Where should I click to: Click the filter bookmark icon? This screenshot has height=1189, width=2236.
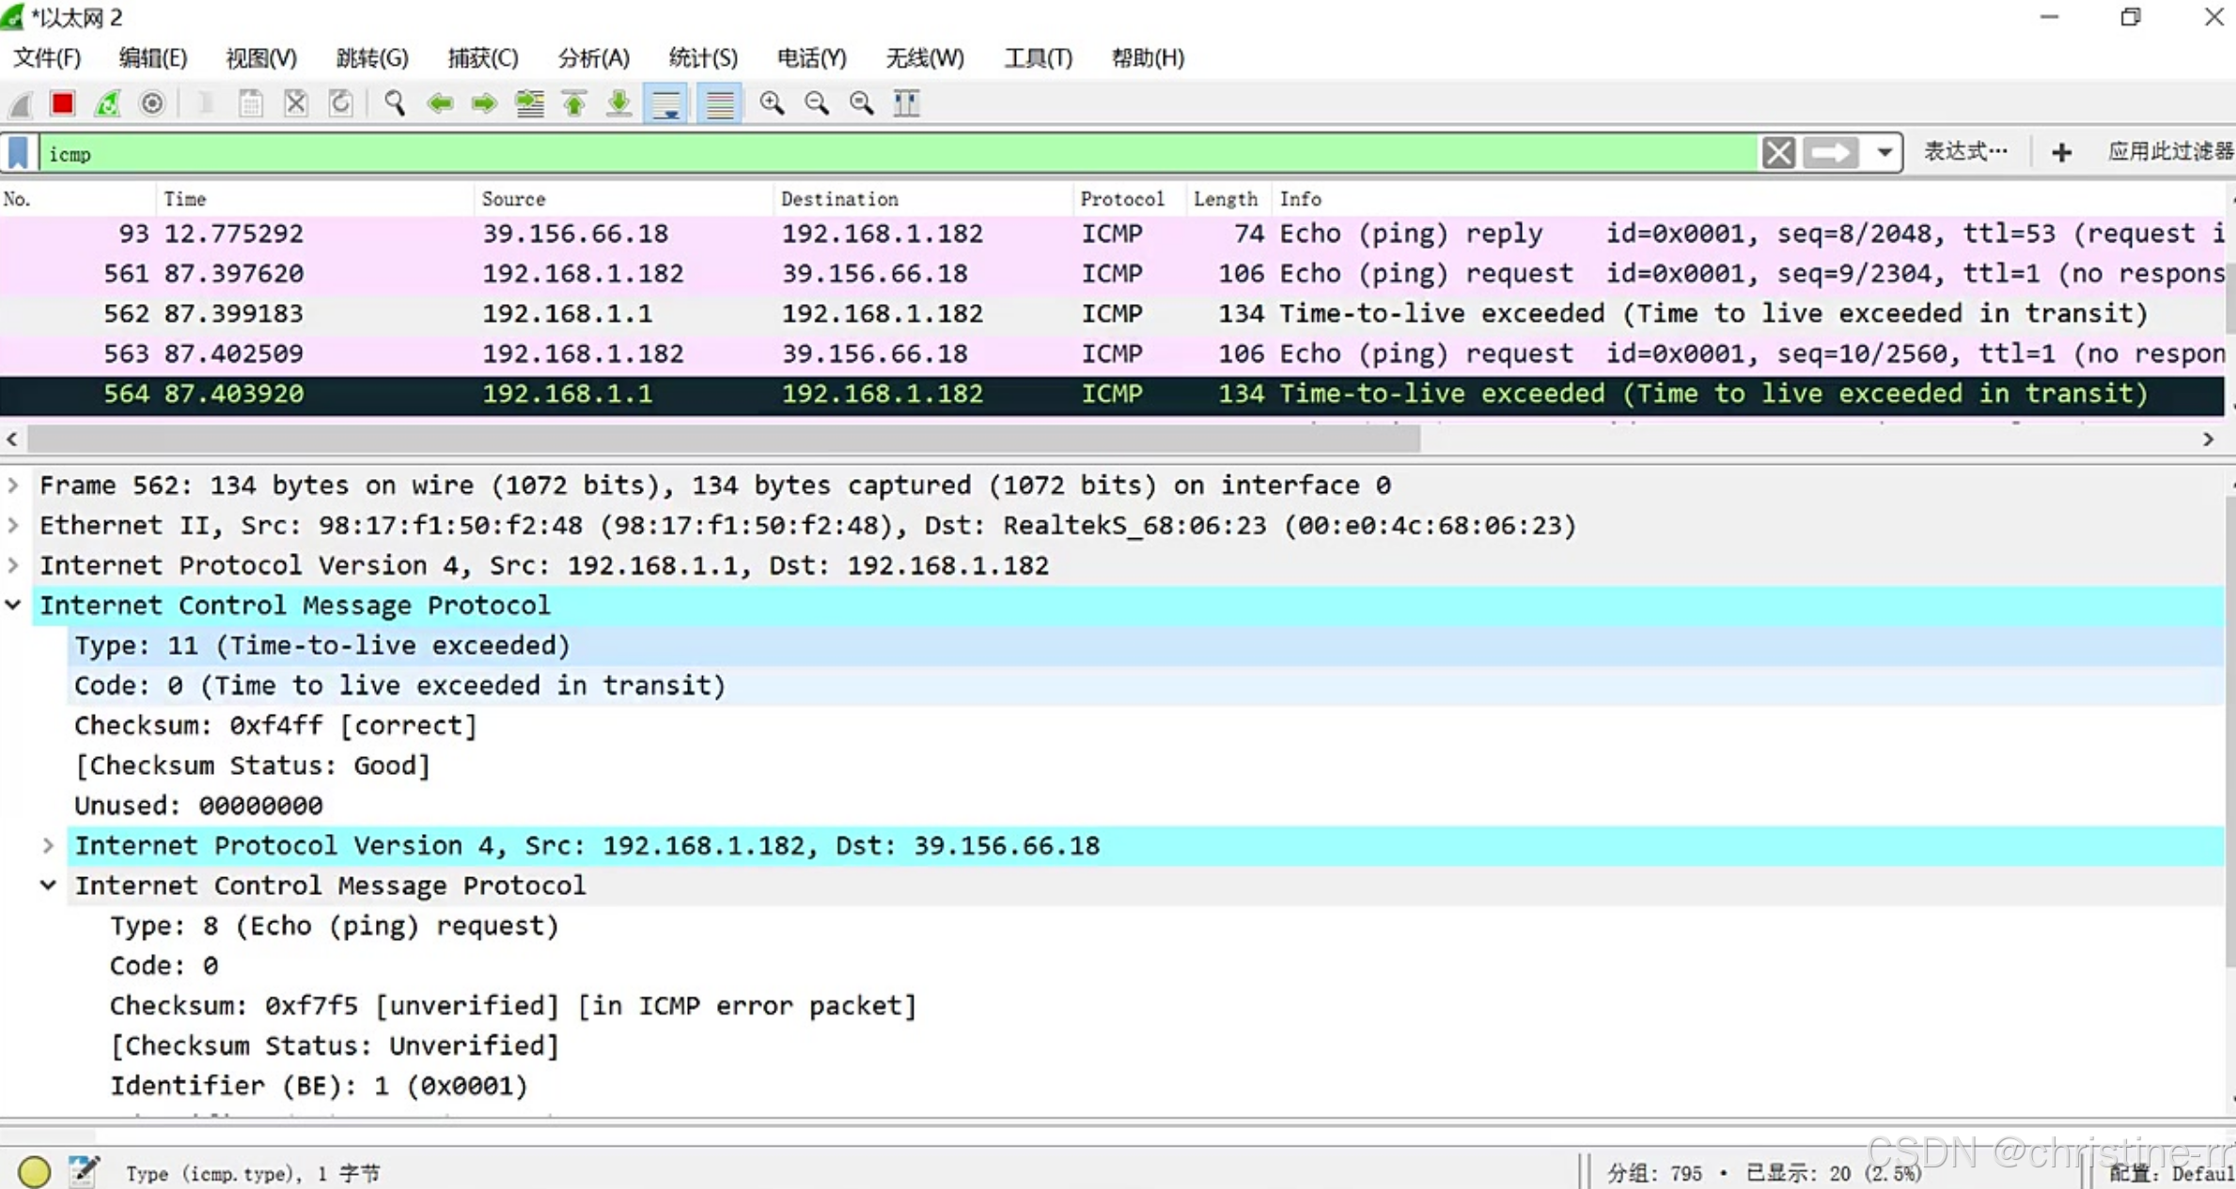pos(19,153)
